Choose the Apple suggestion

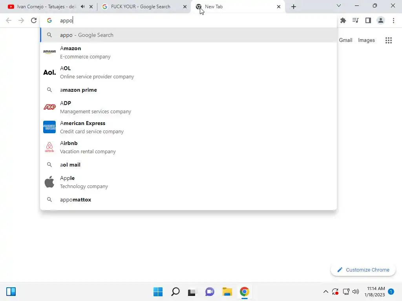pos(188,182)
